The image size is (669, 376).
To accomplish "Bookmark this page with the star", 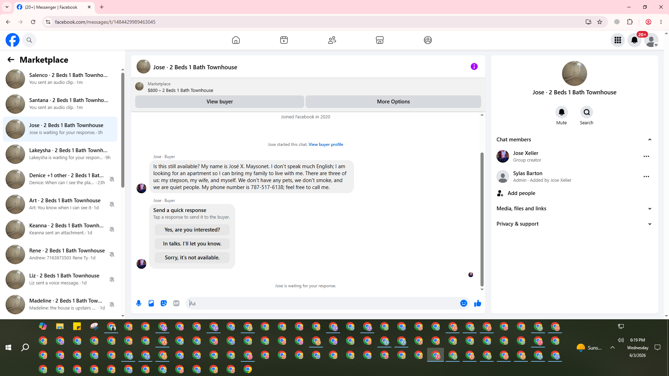I will pos(600,22).
